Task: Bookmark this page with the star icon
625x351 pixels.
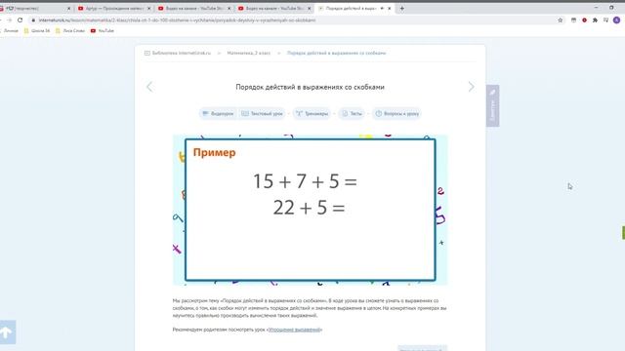Action: tap(560, 19)
